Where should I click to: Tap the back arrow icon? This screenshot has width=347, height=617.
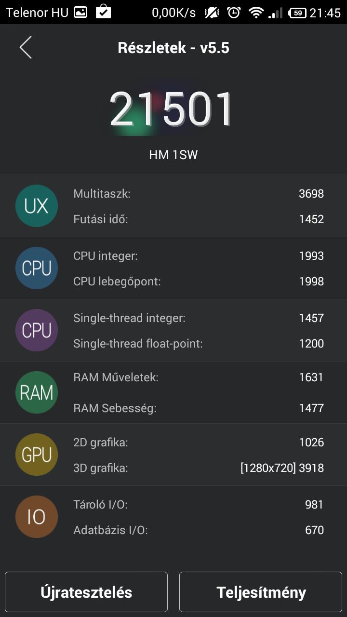26,48
